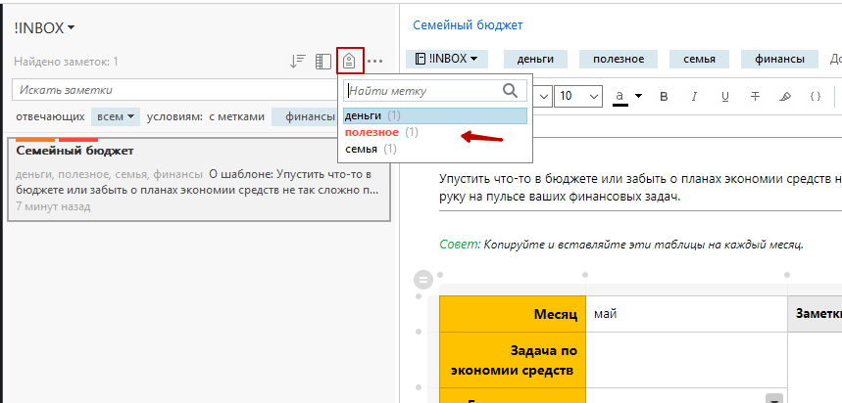
Task: Toggle strikethrough formatting
Action: pos(755,96)
